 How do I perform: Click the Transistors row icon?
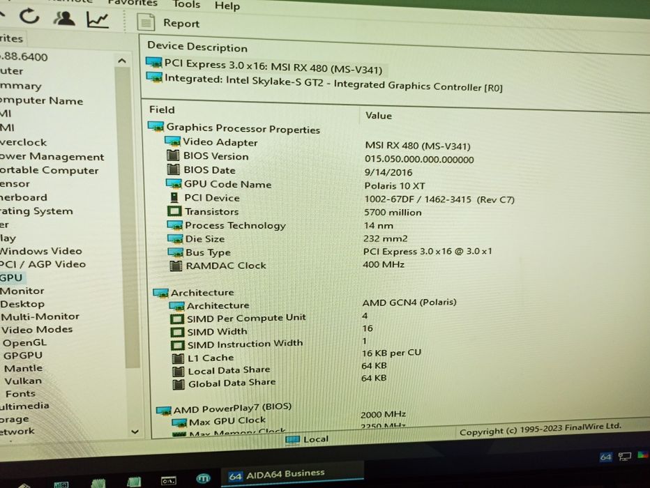pyautogui.click(x=174, y=211)
